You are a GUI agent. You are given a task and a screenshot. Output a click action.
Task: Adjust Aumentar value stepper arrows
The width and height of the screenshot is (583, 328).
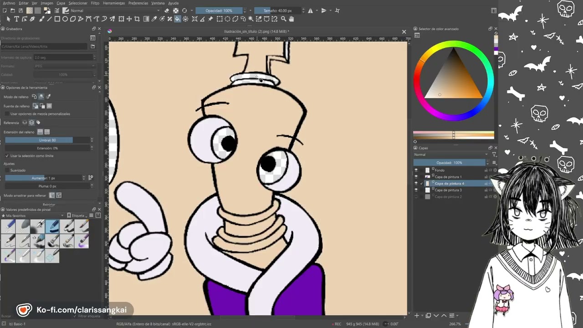pos(84,178)
